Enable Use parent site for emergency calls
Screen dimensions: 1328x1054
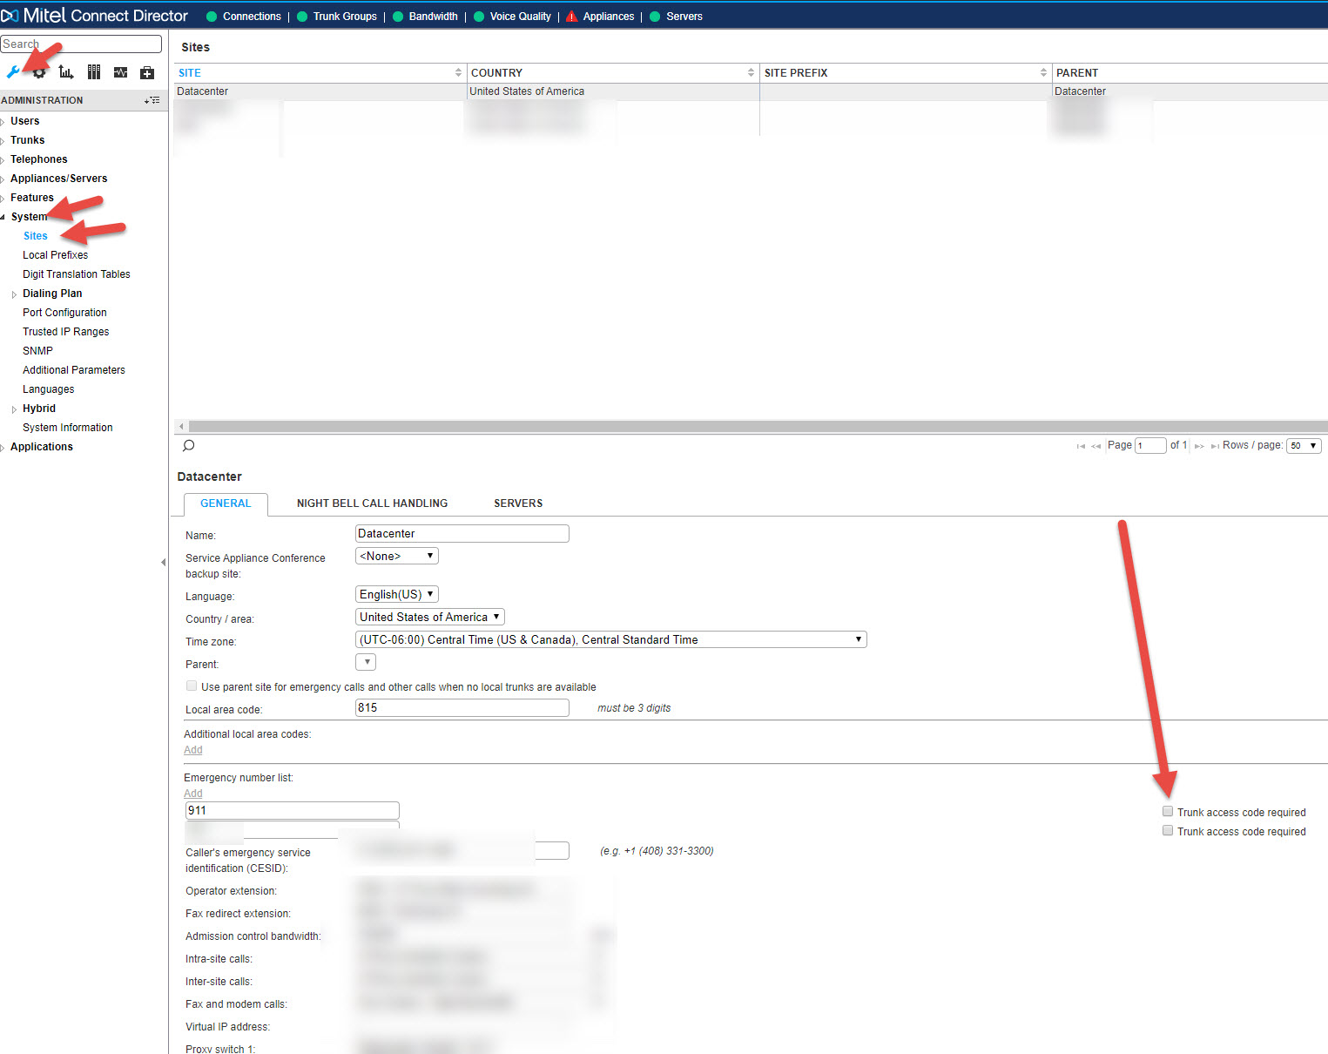click(192, 686)
